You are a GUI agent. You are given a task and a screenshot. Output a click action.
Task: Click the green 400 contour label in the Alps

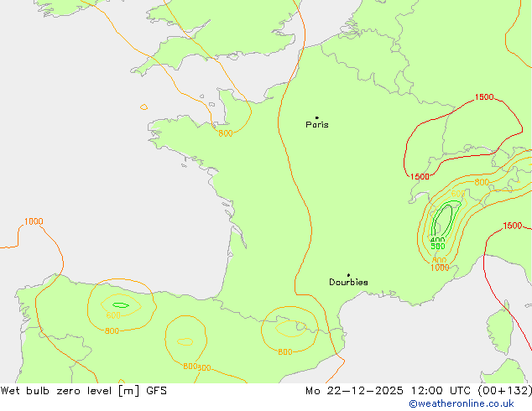point(438,240)
